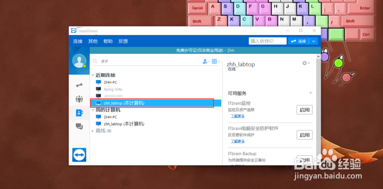383x189 pixels.
Task: Open the add contact person-plus menu
Action: coord(206,61)
